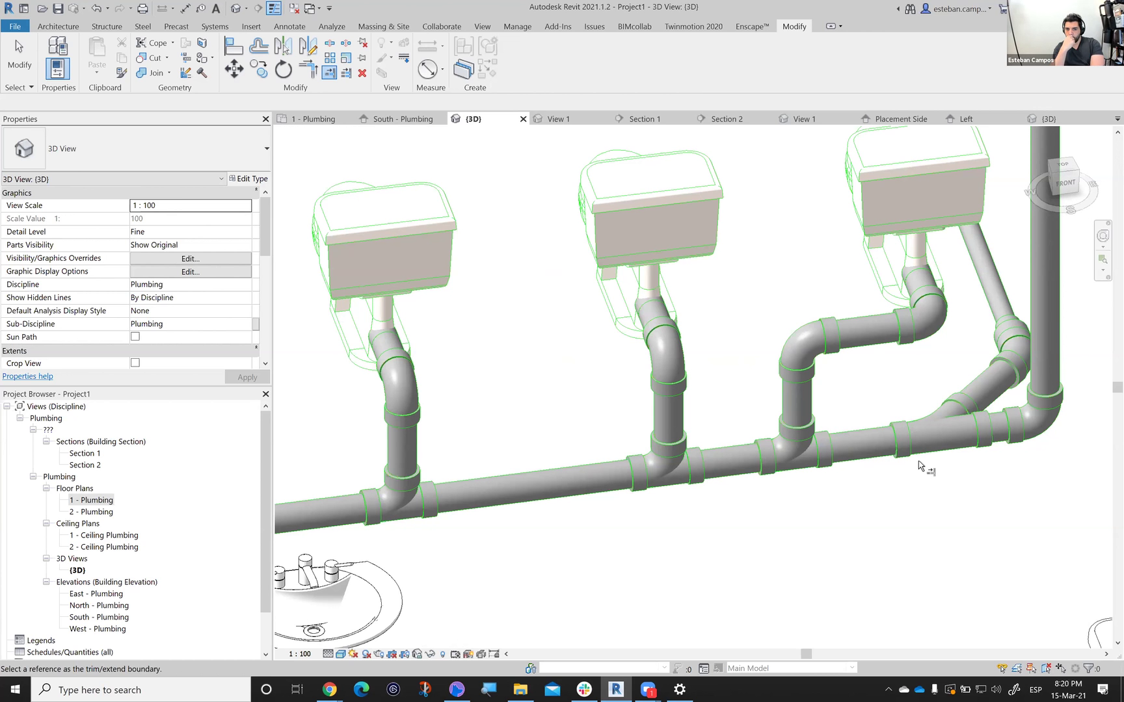Collapse the Floor Plans tree node
This screenshot has width=1124, height=702.
[x=46, y=488]
